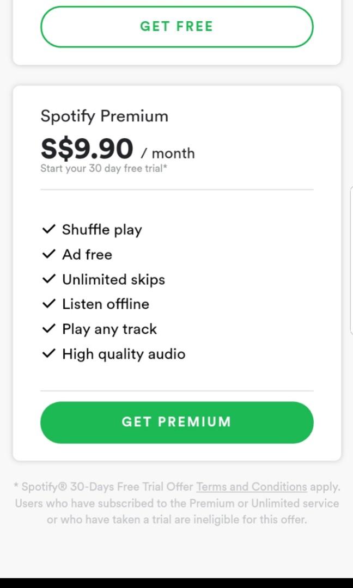Image resolution: width=353 pixels, height=588 pixels.
Task: Click the Unlimited skips checkmark icon
Action: (49, 279)
